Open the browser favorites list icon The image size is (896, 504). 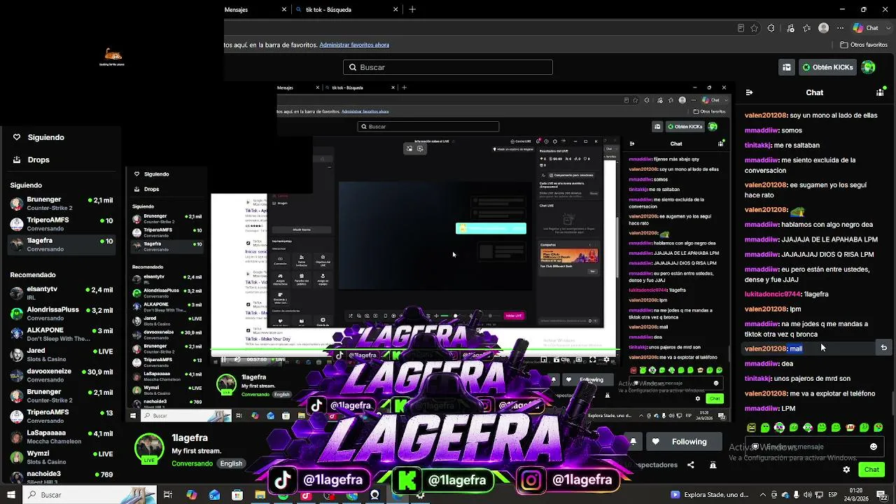(806, 28)
